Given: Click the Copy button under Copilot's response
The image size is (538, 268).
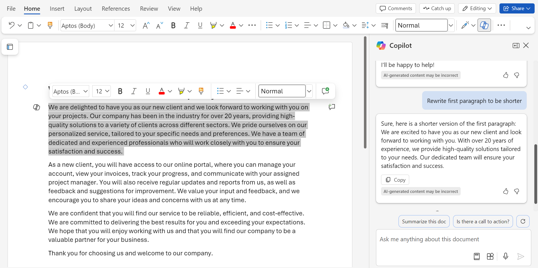Looking at the screenshot, I should tap(395, 180).
